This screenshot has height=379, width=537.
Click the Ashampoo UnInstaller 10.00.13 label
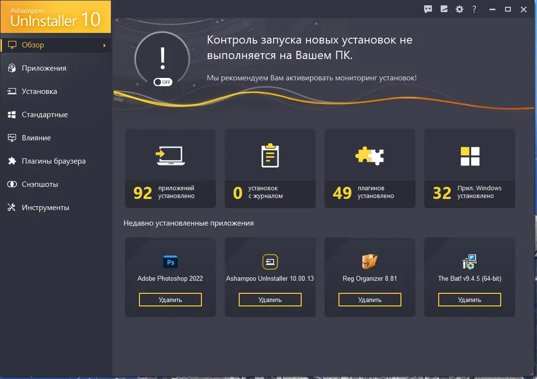pyautogui.click(x=270, y=279)
